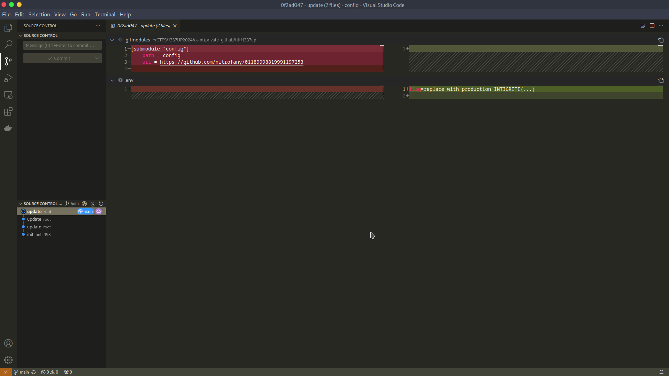Screen dimensions: 669x376
Task: Open the Docker view in activity bar
Action: coord(8,128)
